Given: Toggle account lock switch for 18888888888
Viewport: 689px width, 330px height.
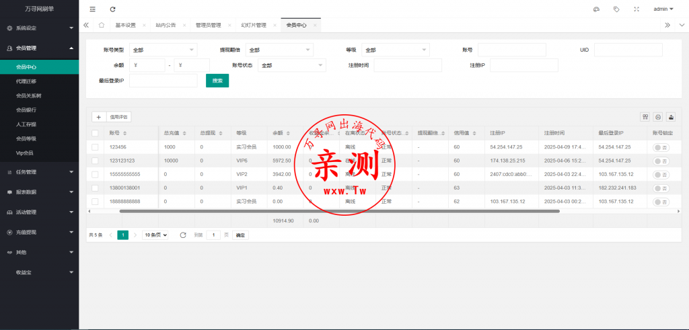Looking at the screenshot, I should coord(661,202).
